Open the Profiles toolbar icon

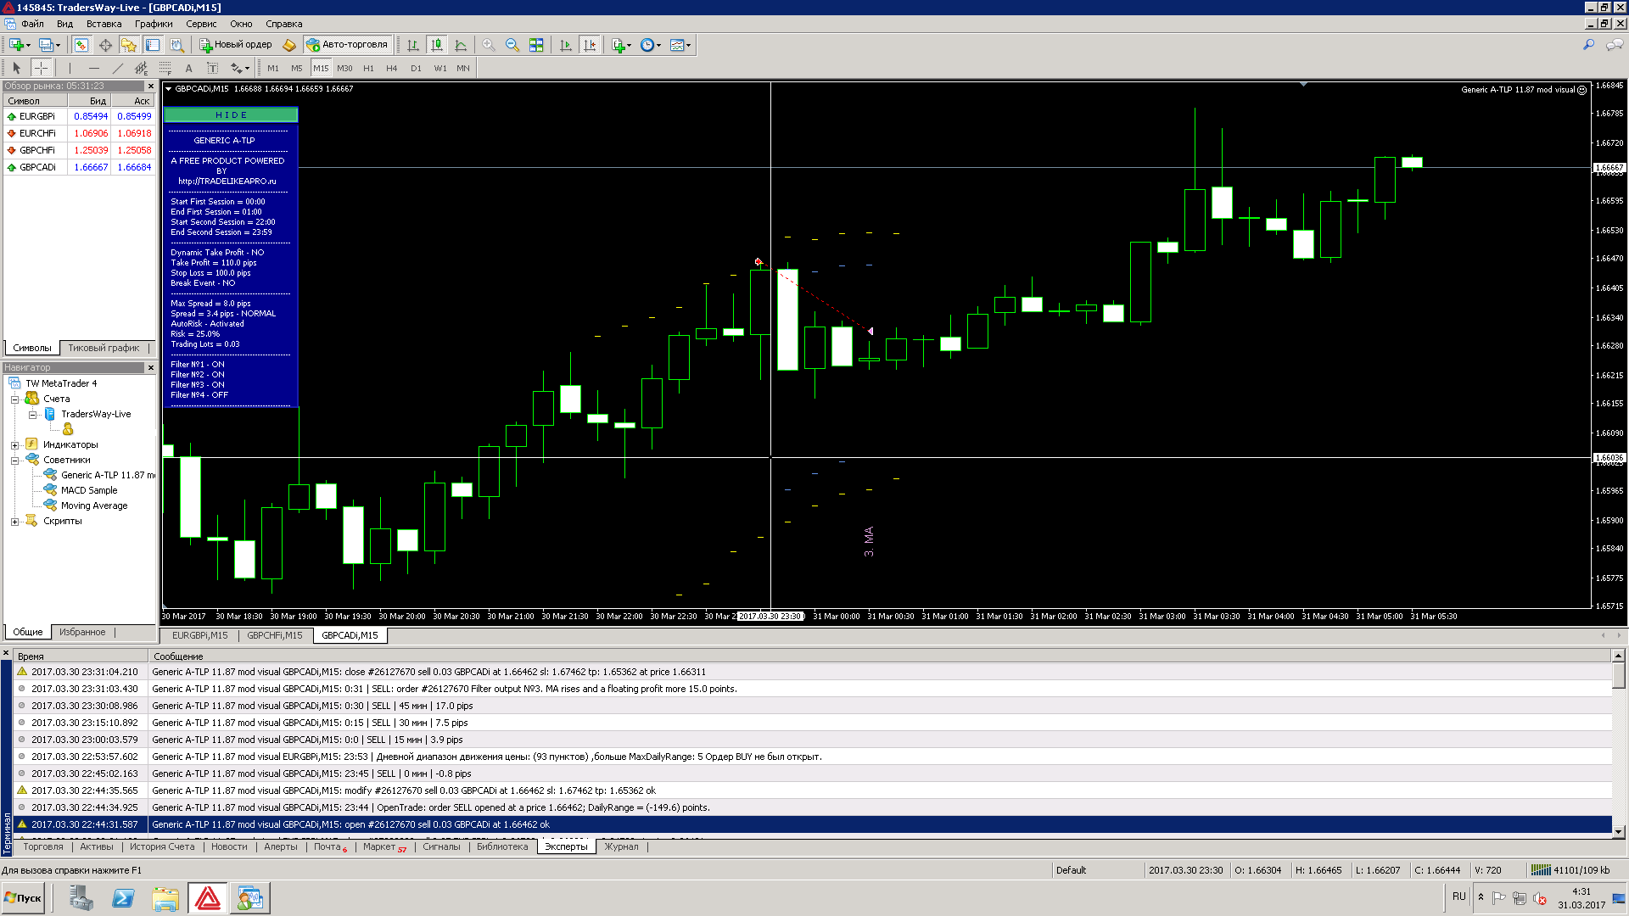tap(48, 45)
